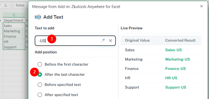
Task: Clear the text-to-add field with X
Action: pos(111,41)
